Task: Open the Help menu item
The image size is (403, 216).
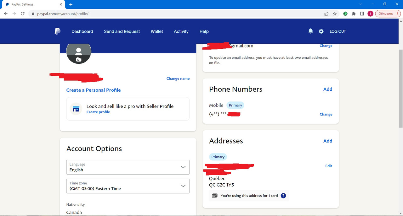Action: (204, 31)
